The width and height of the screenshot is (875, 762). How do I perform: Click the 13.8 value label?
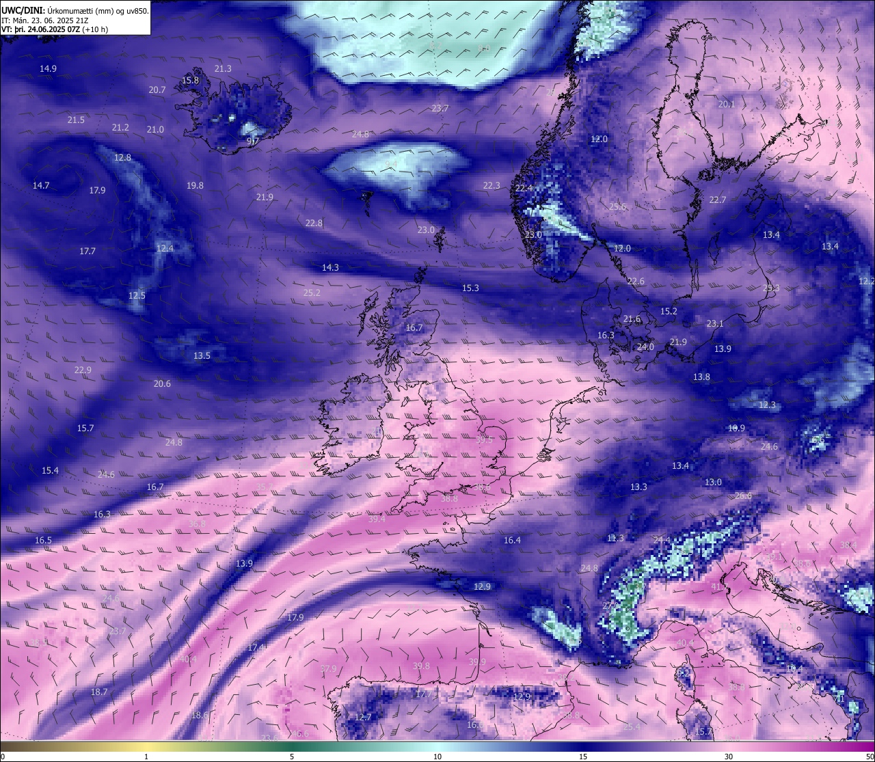(x=701, y=377)
